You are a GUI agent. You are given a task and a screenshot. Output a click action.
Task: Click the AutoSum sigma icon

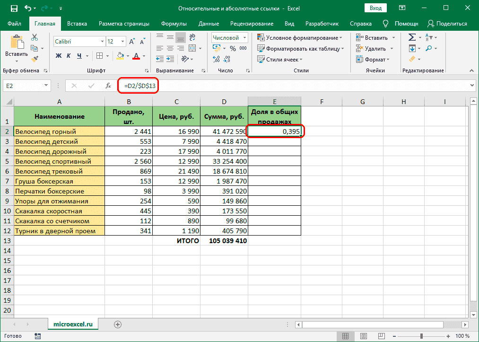(412, 37)
